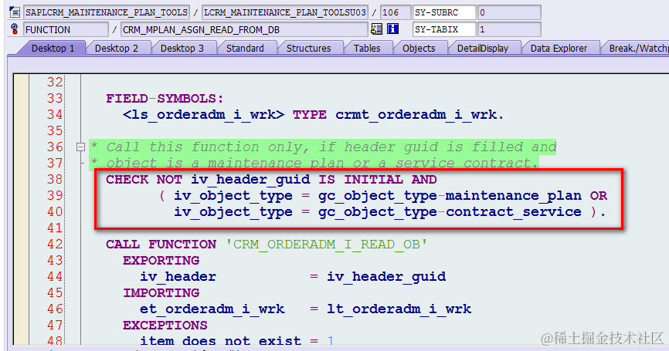Click the SAPLCRM_MAINTENANCE_PLAN_TOOLS program field
The height and width of the screenshot is (351, 669).
(x=107, y=12)
